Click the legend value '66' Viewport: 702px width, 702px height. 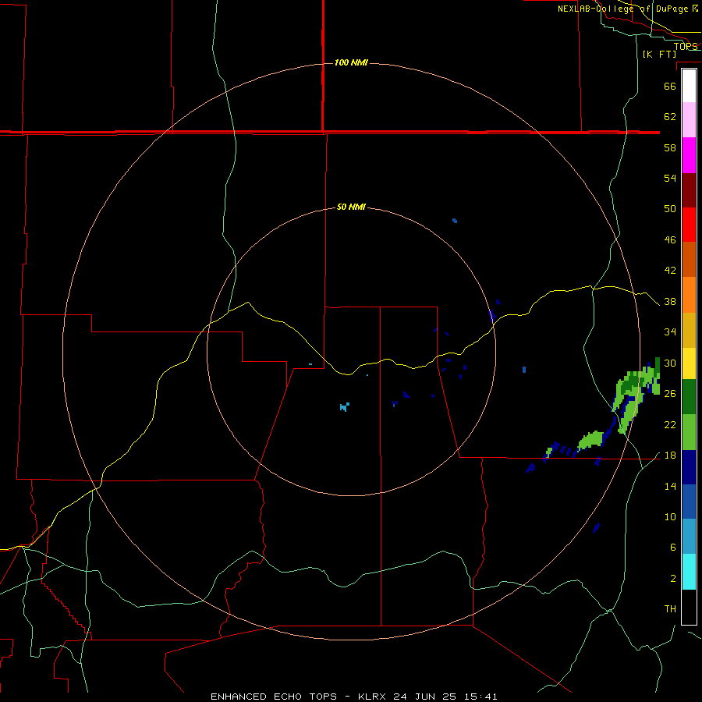click(x=670, y=86)
